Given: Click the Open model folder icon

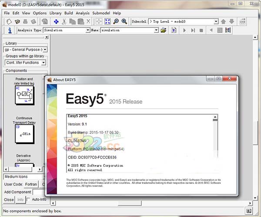Looking at the screenshot, I should click(17, 21).
